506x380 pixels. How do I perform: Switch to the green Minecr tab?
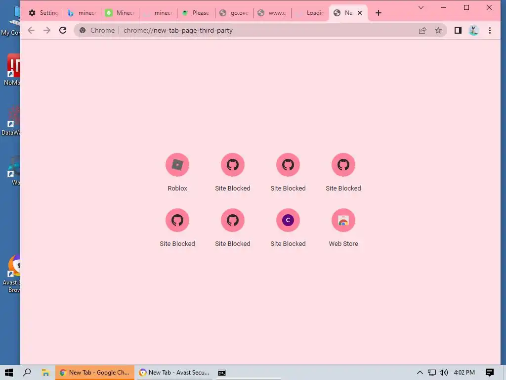120,13
